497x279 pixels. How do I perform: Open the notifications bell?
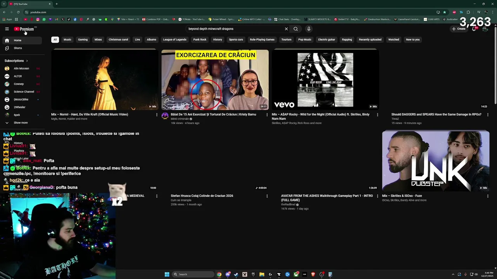click(x=474, y=29)
